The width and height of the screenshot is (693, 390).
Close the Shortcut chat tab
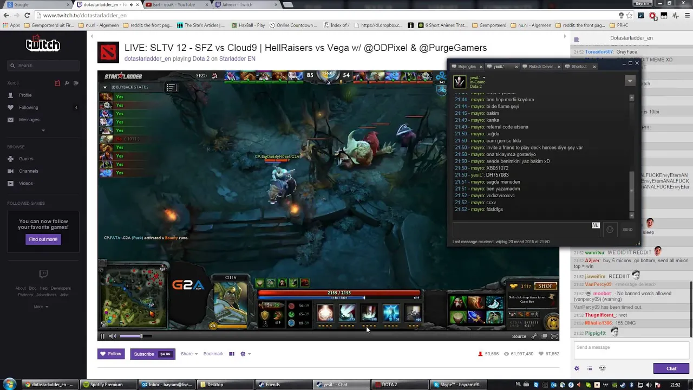click(594, 67)
